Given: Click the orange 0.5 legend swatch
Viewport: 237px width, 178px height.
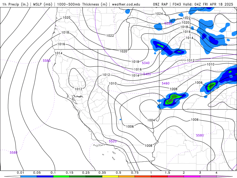Looking at the screenshot, I should pos(127,177).
